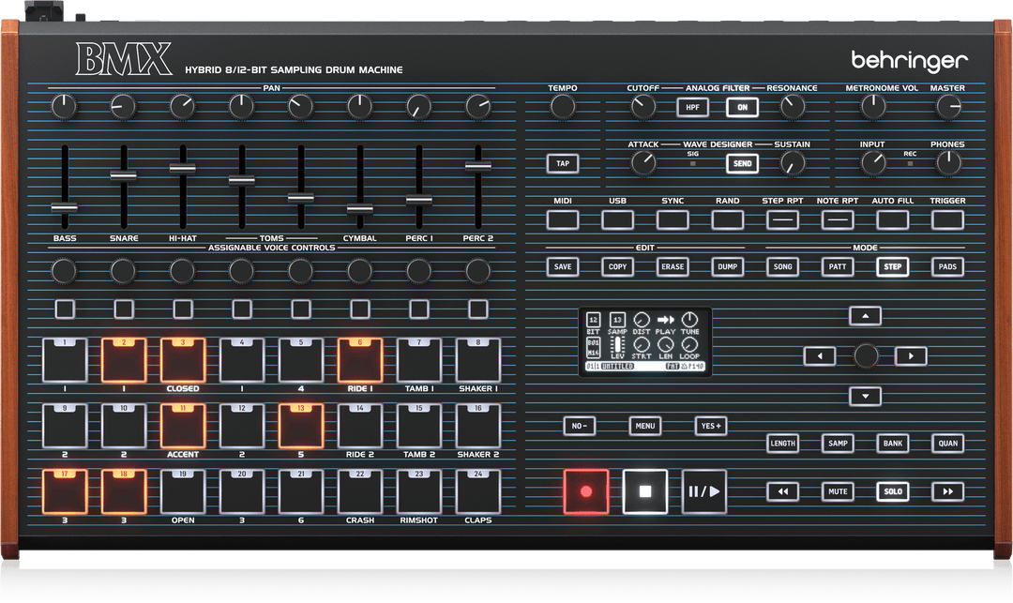The image size is (1013, 603).
Task: Click the TEMPO knob
Action: [x=563, y=107]
